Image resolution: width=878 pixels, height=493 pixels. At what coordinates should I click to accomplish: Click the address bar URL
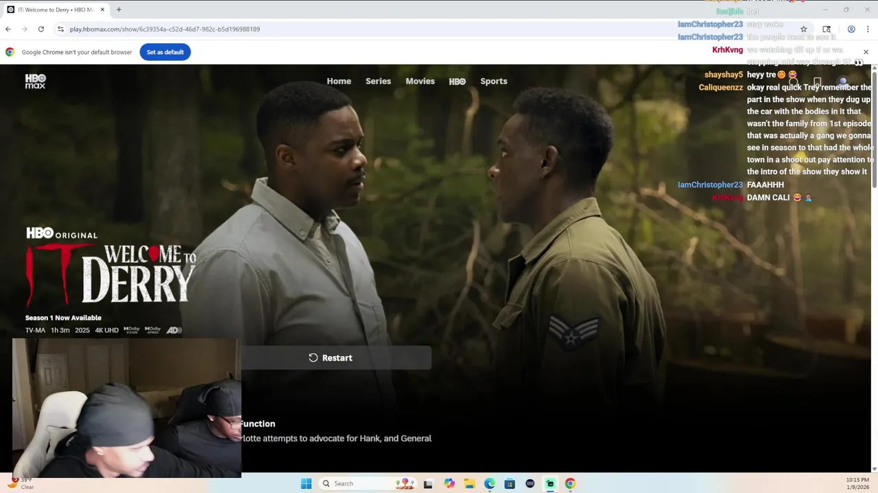click(x=165, y=29)
